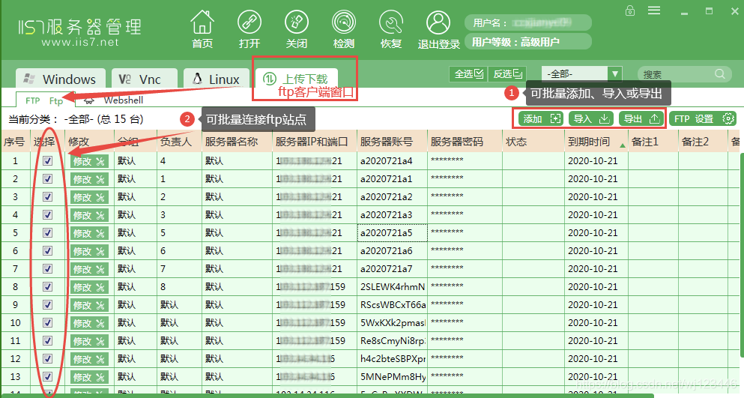Image resolution: width=744 pixels, height=398 pixels.
Task: Select account cell 2SLEWK4rhmN
Action: click(x=392, y=287)
